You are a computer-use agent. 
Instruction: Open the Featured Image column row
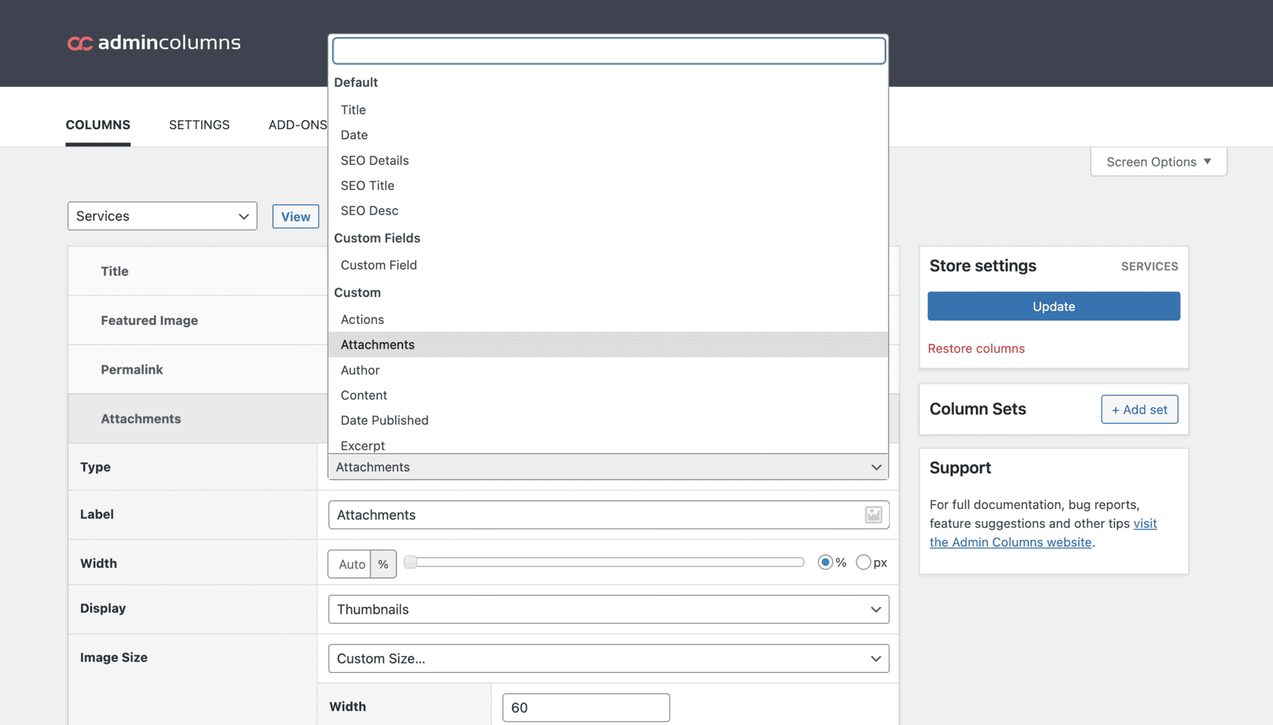(198, 320)
